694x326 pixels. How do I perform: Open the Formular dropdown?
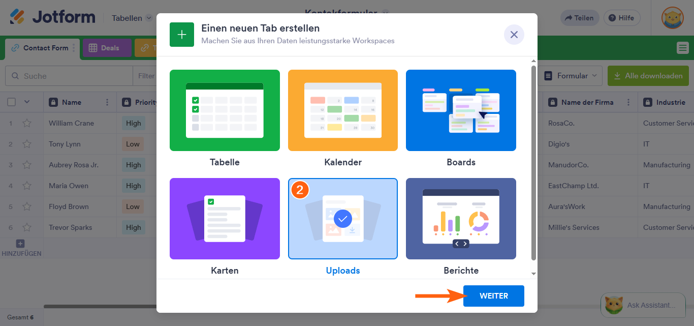tap(571, 75)
